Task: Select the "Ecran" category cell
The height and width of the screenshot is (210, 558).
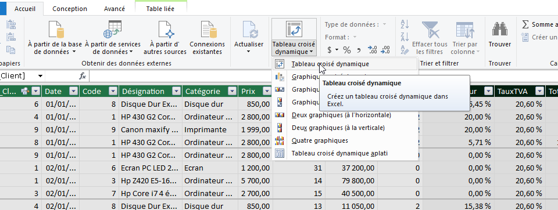Action: [210, 168]
